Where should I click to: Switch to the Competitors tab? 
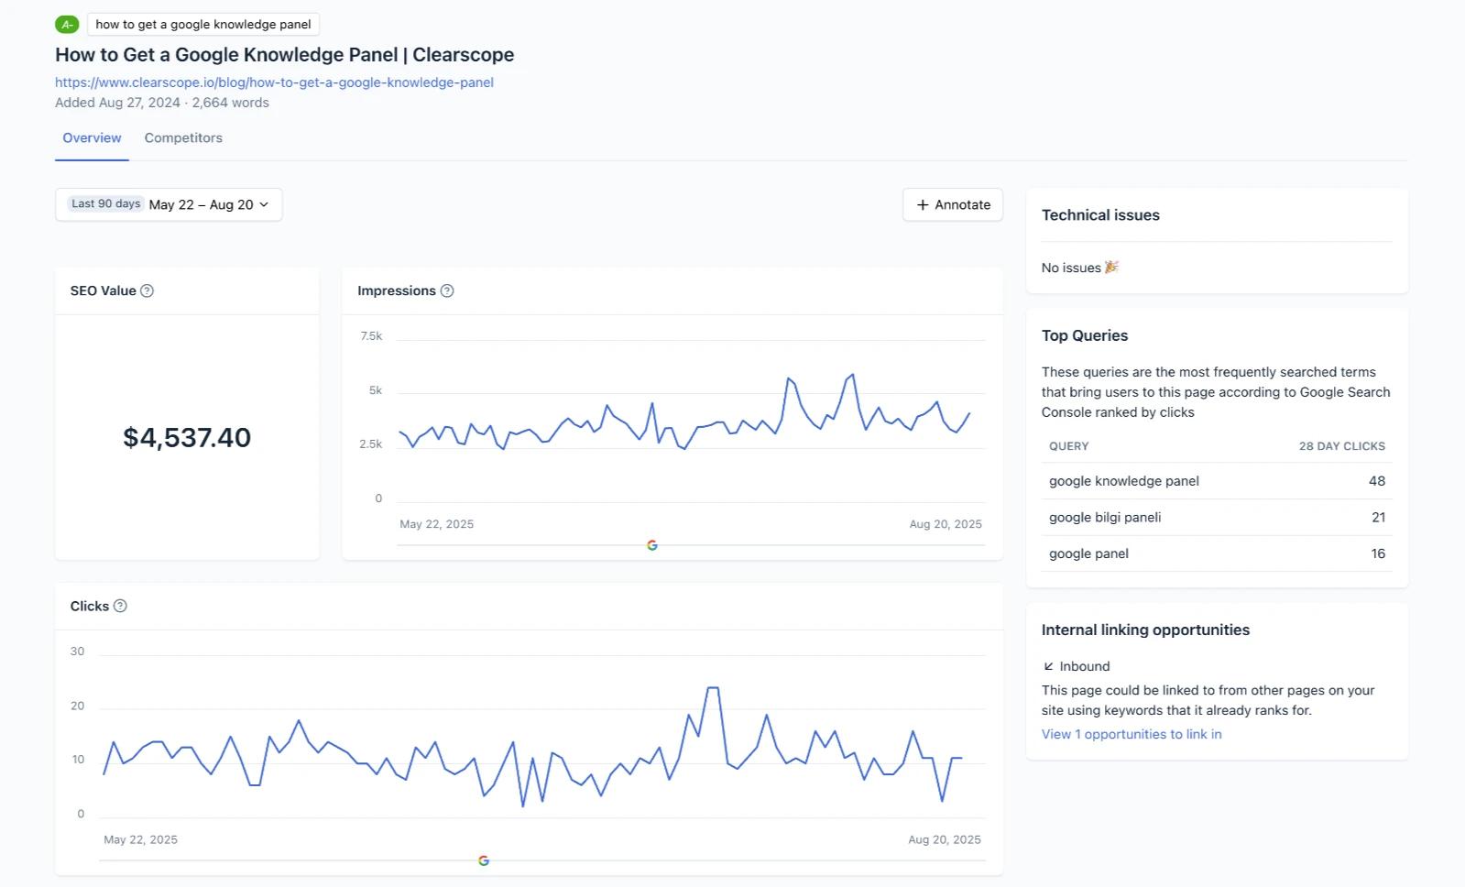tap(183, 137)
